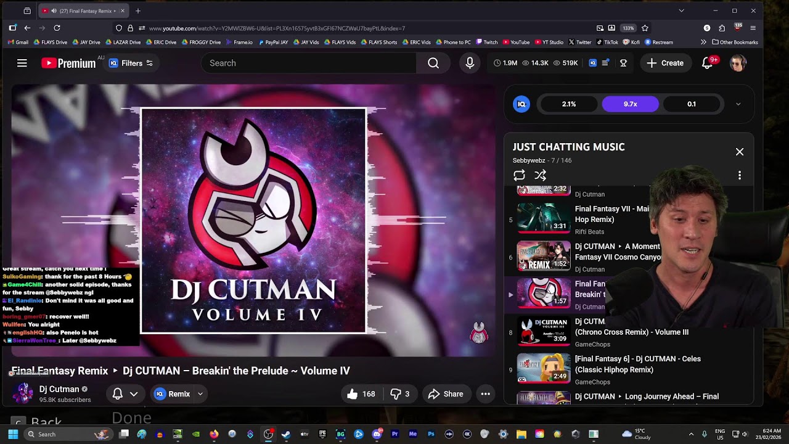Bookmark this page with star icon
This screenshot has height=444, width=789.
coord(645,28)
